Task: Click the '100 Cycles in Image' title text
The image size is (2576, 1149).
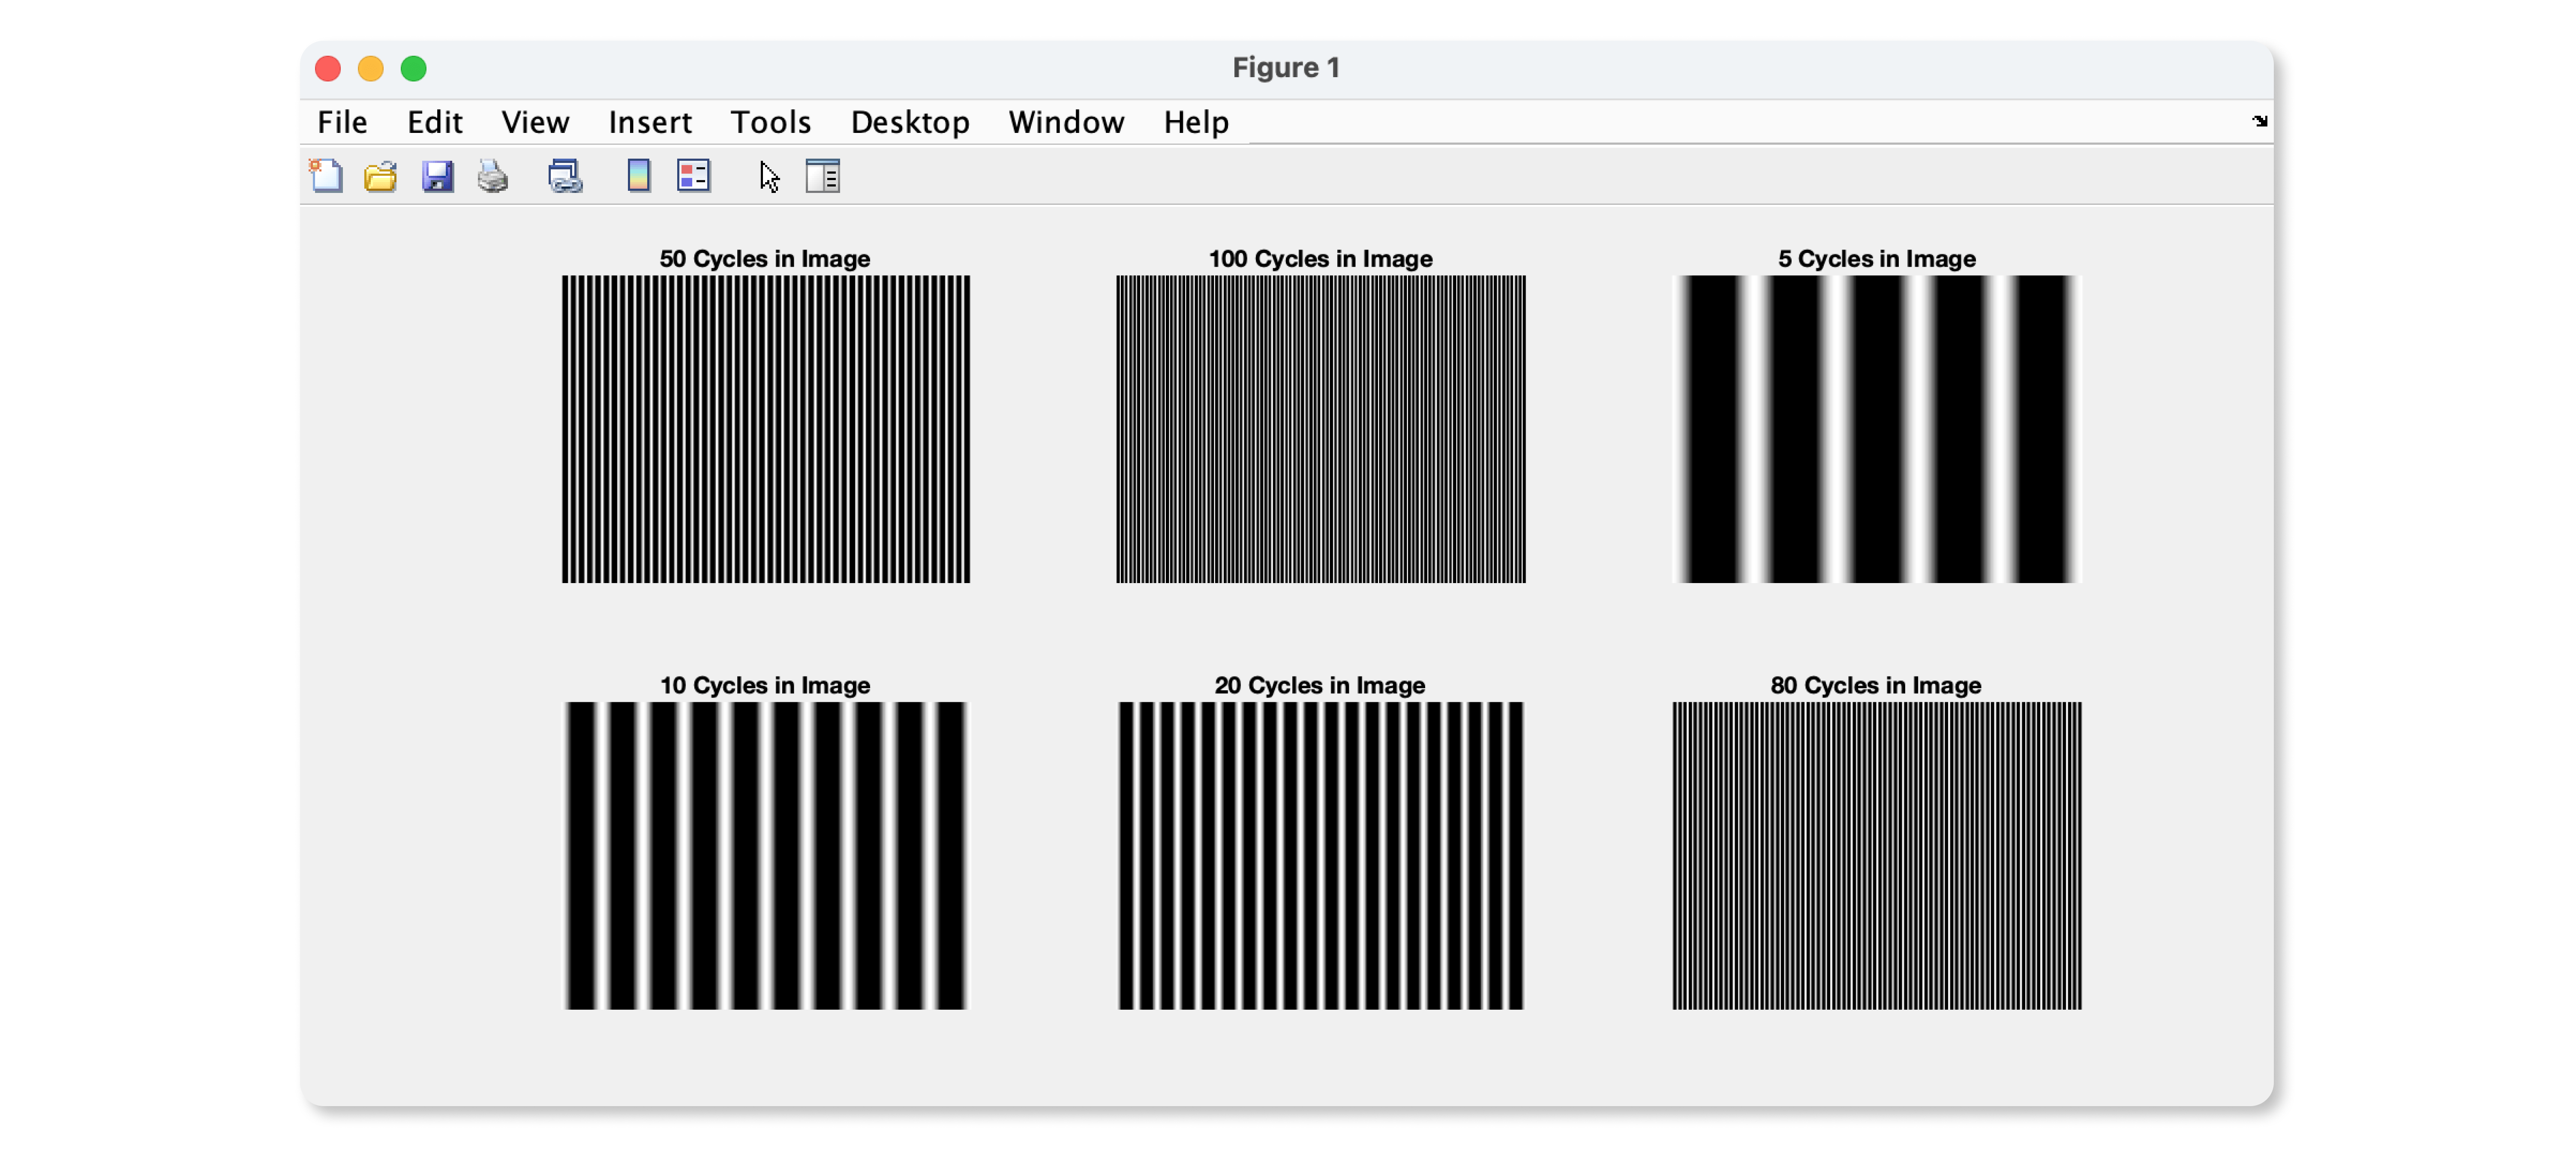Action: click(1320, 258)
